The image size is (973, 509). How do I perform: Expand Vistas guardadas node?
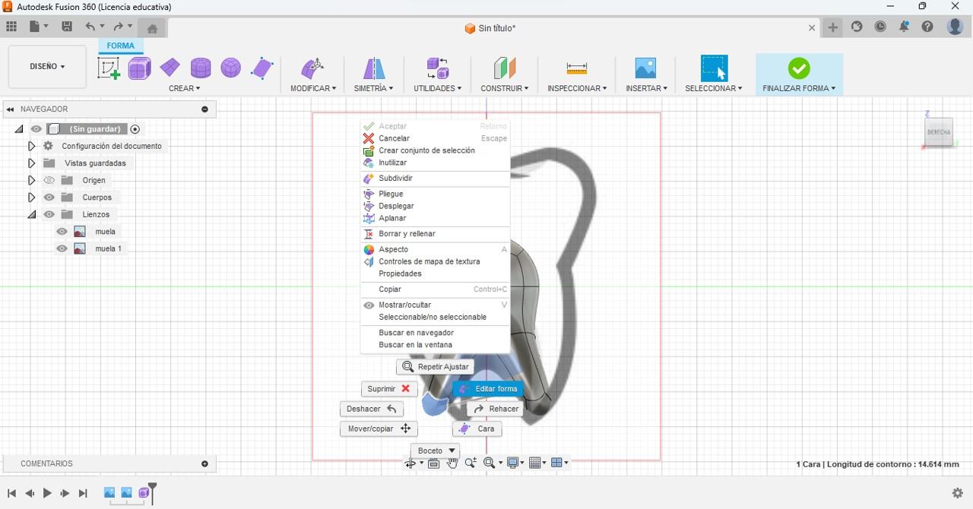pyautogui.click(x=31, y=163)
